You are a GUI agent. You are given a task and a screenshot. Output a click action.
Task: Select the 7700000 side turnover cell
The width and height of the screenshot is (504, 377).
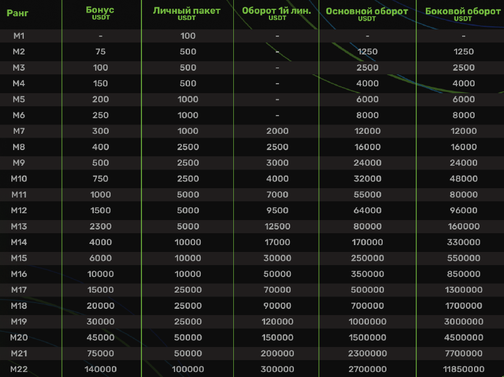point(463,354)
